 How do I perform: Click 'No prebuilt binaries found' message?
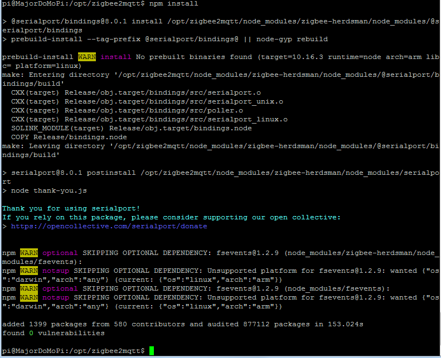pyautogui.click(x=194, y=57)
